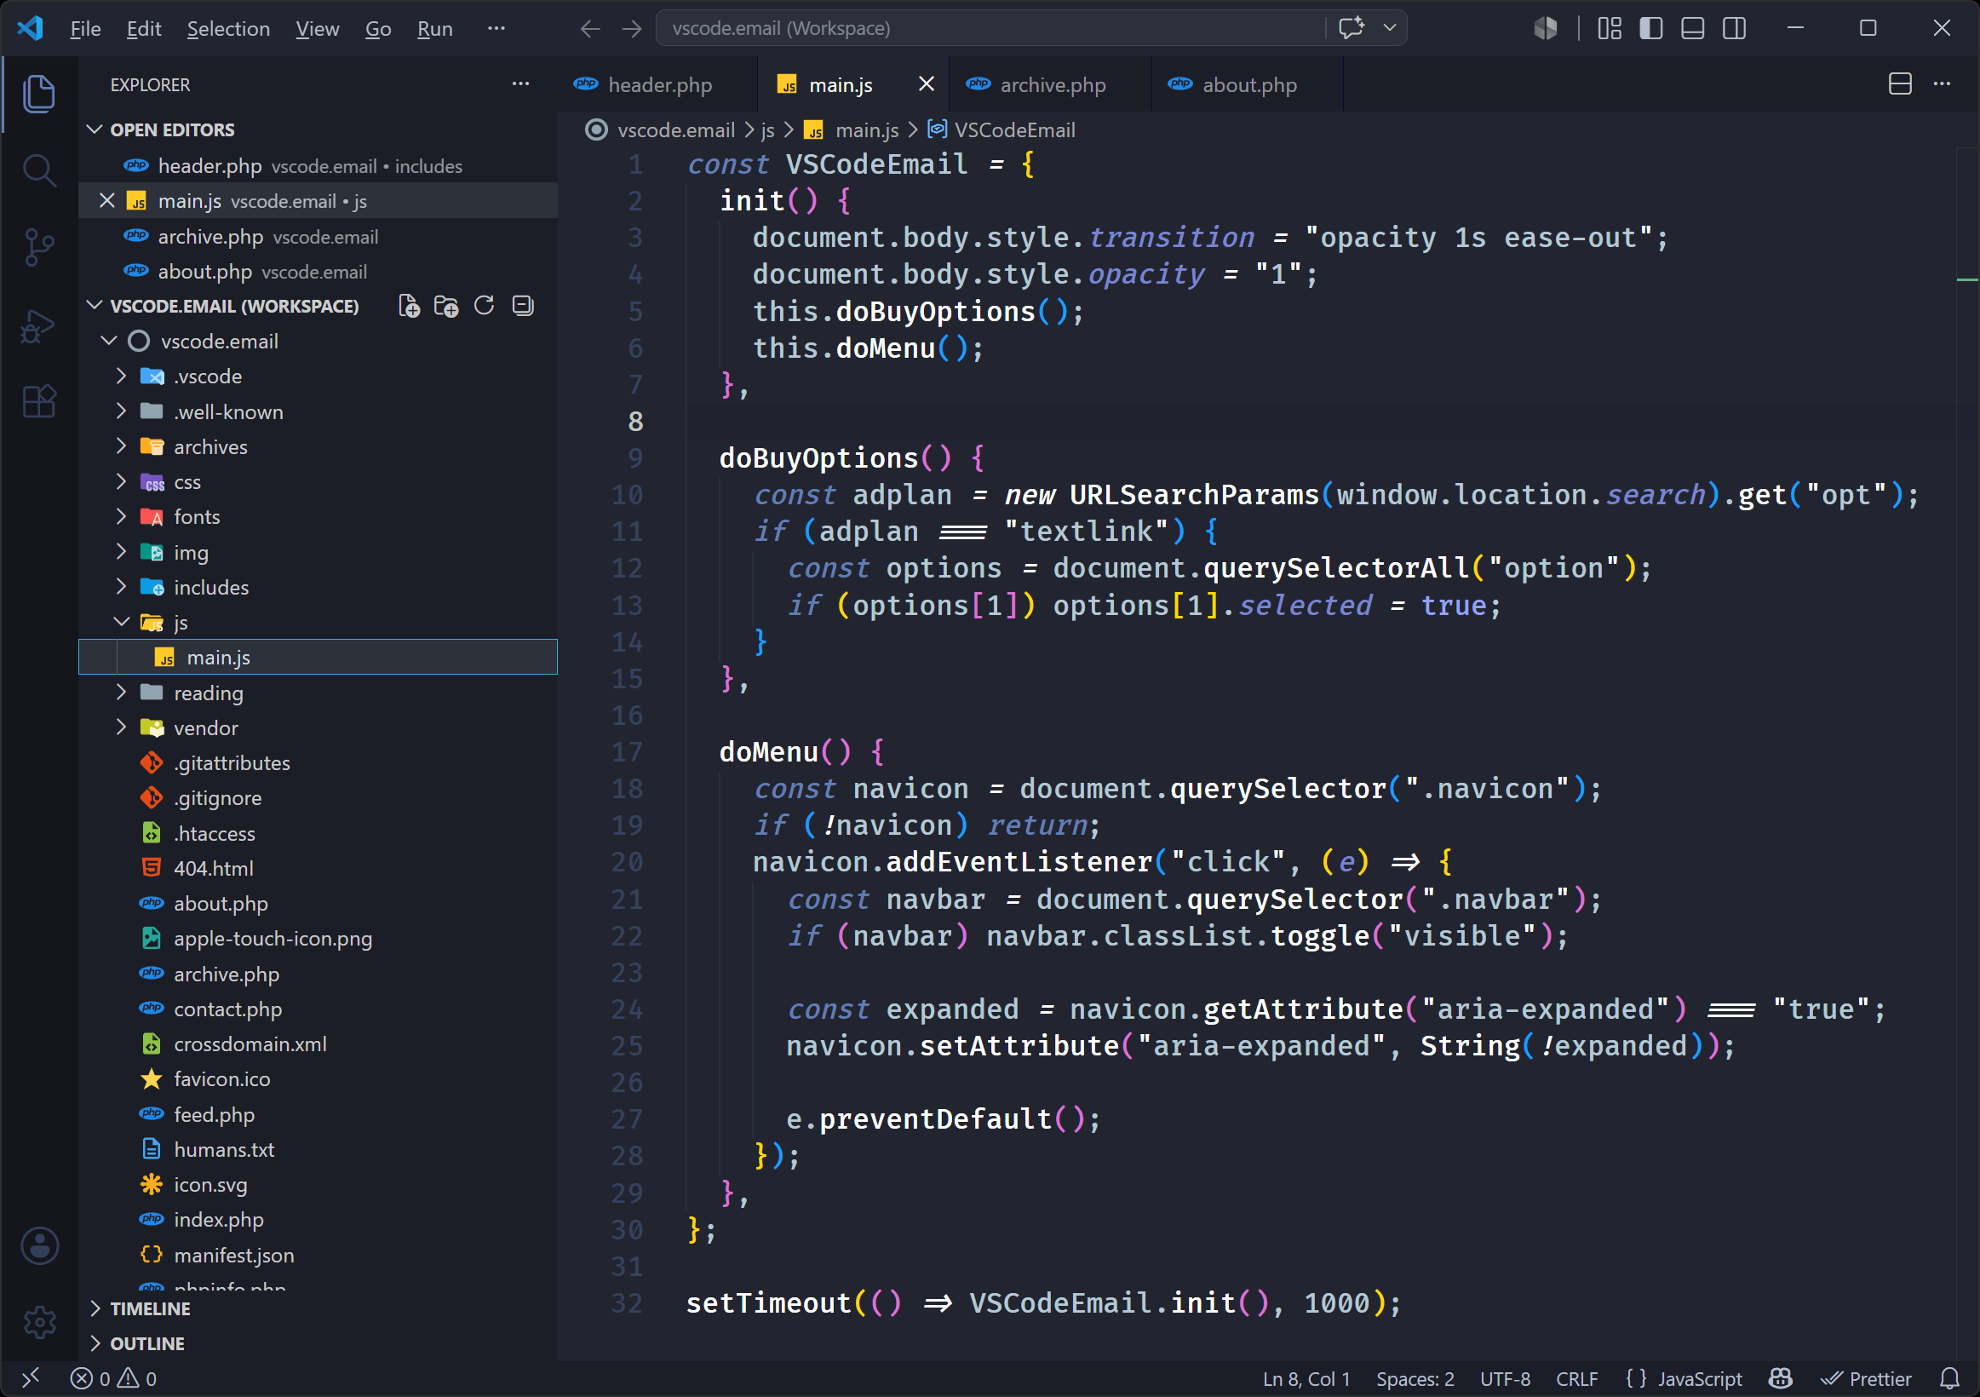Switch to archive.php tab
Image resolution: width=1980 pixels, height=1397 pixels.
1049,84
